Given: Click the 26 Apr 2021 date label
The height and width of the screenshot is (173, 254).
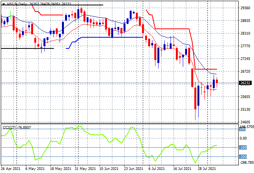Looking at the screenshot, I should click(11, 169).
